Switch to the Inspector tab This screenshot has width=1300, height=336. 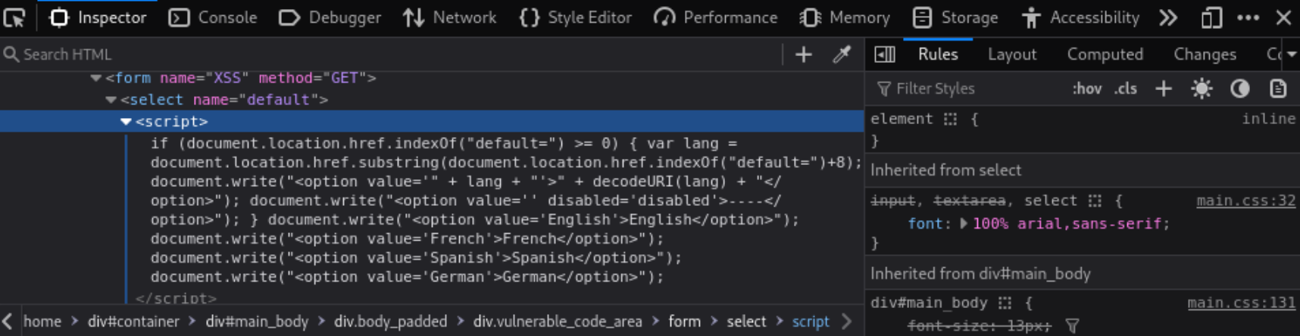(x=98, y=17)
